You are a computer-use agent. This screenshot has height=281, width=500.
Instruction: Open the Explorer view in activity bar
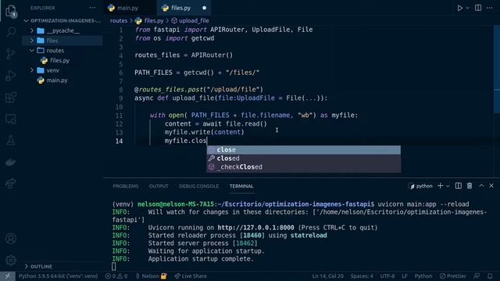pos(11,11)
